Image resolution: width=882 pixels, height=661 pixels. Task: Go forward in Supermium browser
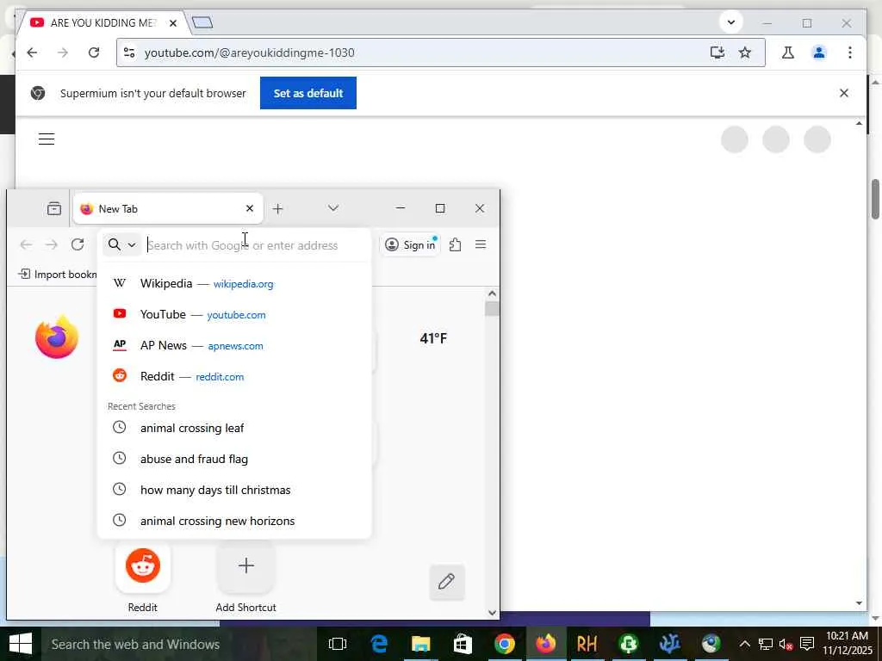[62, 53]
